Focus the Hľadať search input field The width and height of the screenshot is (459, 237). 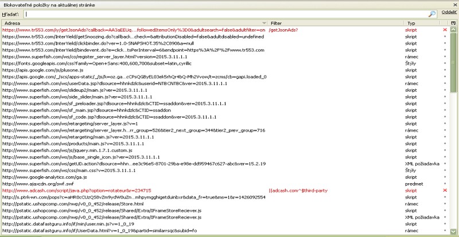point(229,14)
